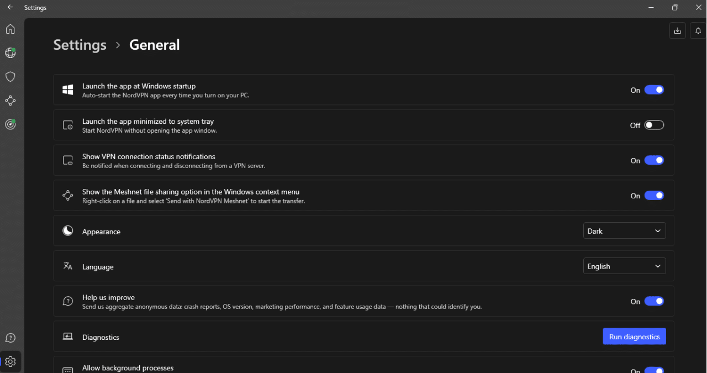Open Threat Protection via shield icon
This screenshot has height=373, width=707.
(x=10, y=76)
